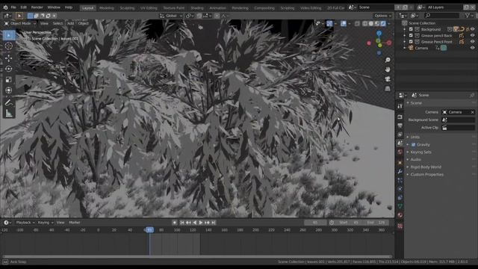Image resolution: width=478 pixels, height=269 pixels.
Task: Open the Keying dropdown in timeline
Action: [45, 223]
